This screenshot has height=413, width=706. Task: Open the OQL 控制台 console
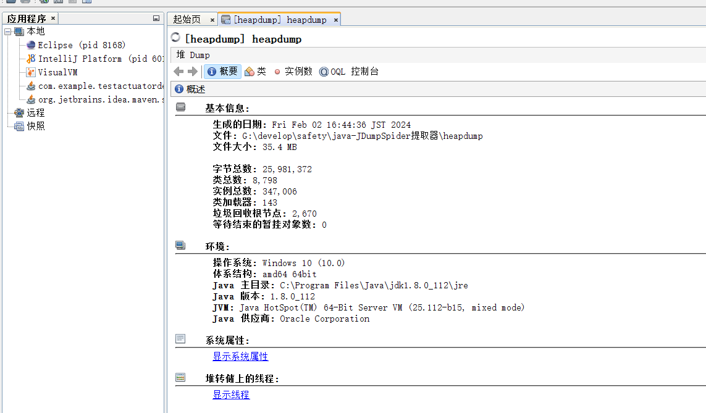point(349,72)
